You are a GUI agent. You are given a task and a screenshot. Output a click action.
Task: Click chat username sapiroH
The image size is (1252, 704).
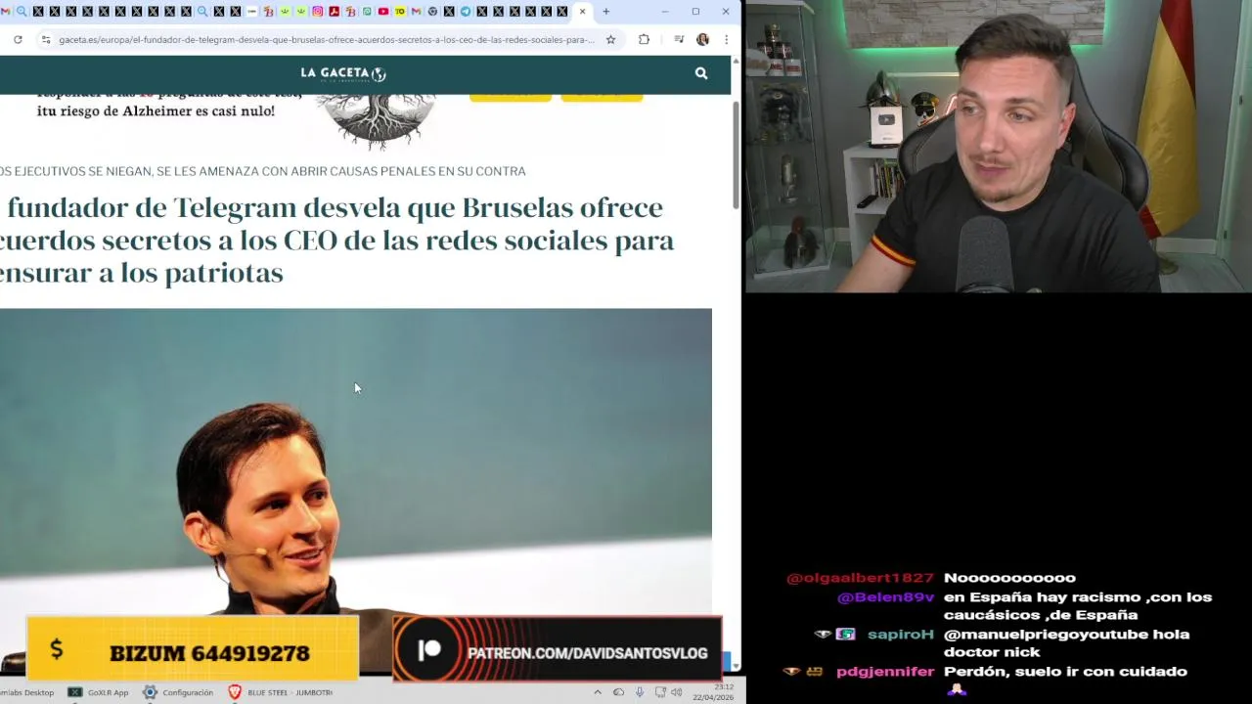click(x=900, y=635)
